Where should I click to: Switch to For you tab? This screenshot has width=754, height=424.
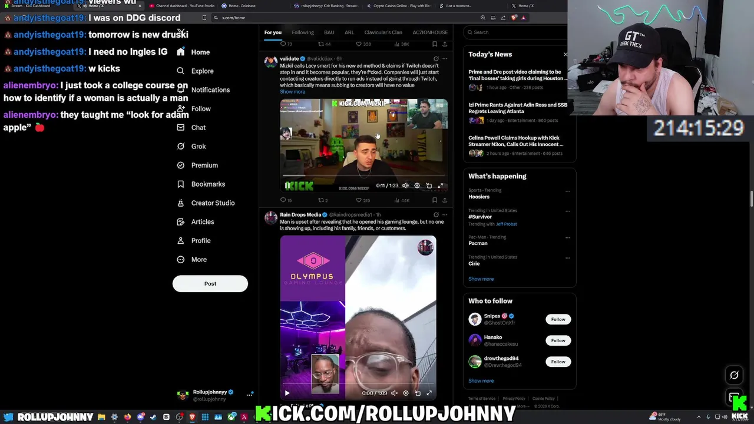(273, 32)
